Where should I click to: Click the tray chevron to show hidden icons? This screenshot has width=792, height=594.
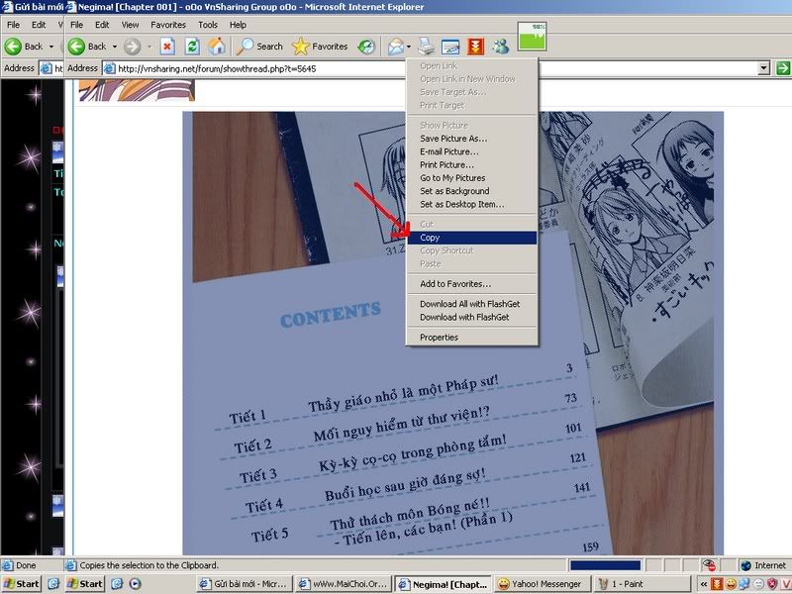[x=703, y=584]
